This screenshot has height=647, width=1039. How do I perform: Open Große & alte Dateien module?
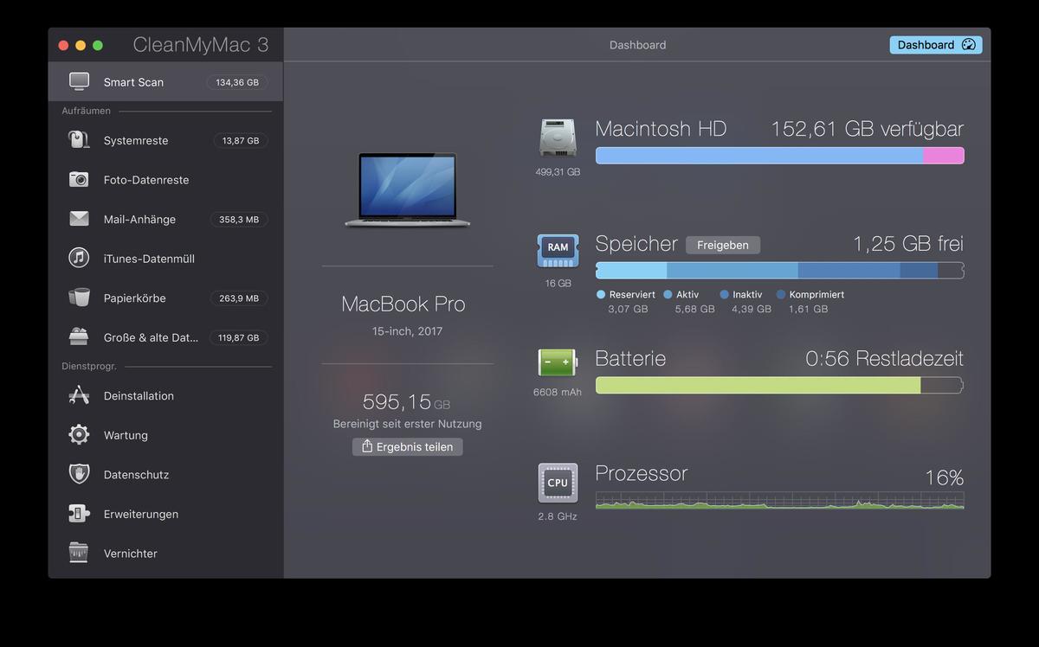pos(165,337)
